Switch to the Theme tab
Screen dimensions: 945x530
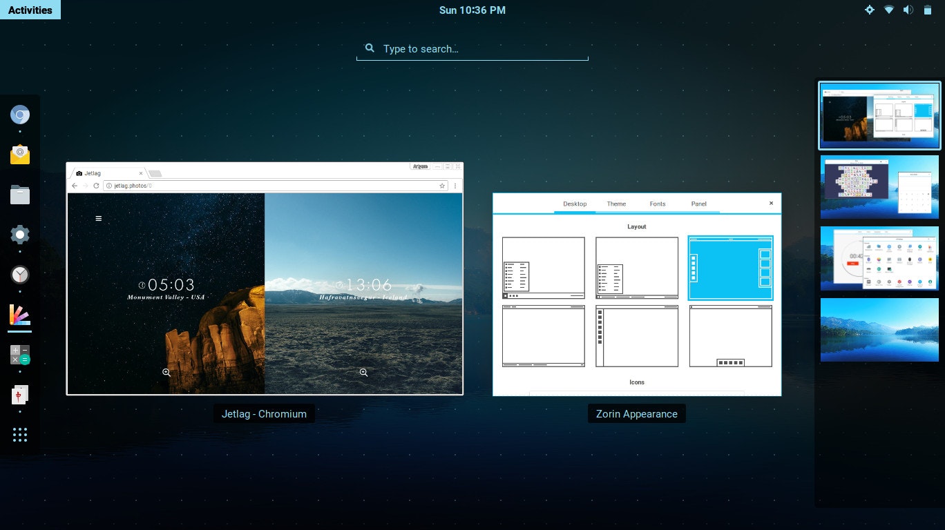[x=615, y=204]
